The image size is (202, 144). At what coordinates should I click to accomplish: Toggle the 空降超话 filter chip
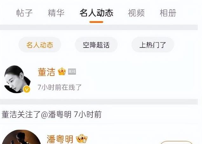point(96,45)
